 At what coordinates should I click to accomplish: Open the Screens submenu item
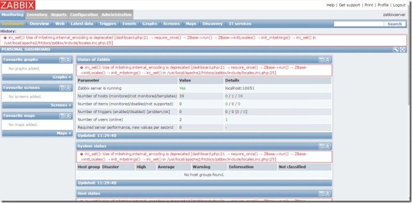coord(171,23)
